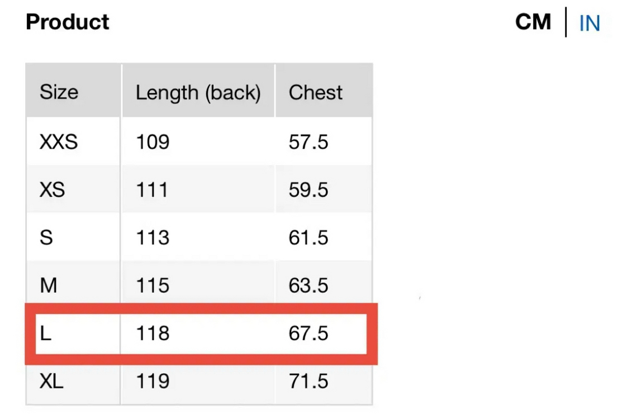Click the Size column header
Viewport: 627px width, 419px height.
(x=59, y=92)
